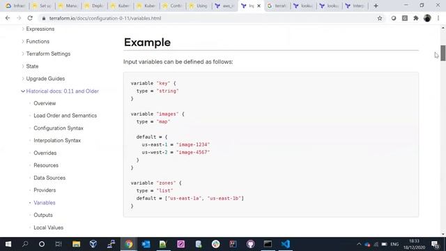Viewport: 446px width, 251px height.
Task: Open the Chrome three-dot menu
Action: click(438, 18)
